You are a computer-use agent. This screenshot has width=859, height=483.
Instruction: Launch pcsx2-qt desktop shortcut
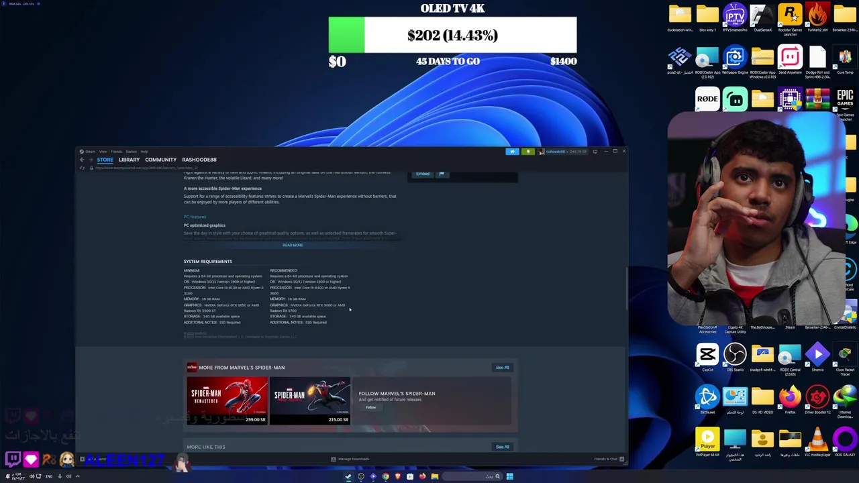click(680, 60)
